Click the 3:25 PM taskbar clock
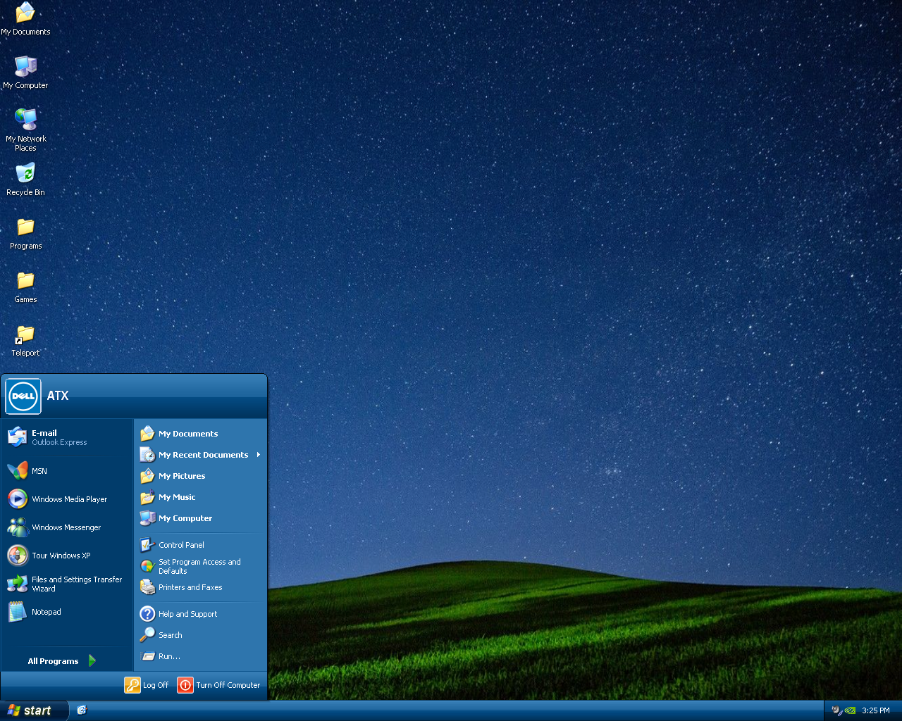This screenshot has height=721, width=902. [x=876, y=710]
